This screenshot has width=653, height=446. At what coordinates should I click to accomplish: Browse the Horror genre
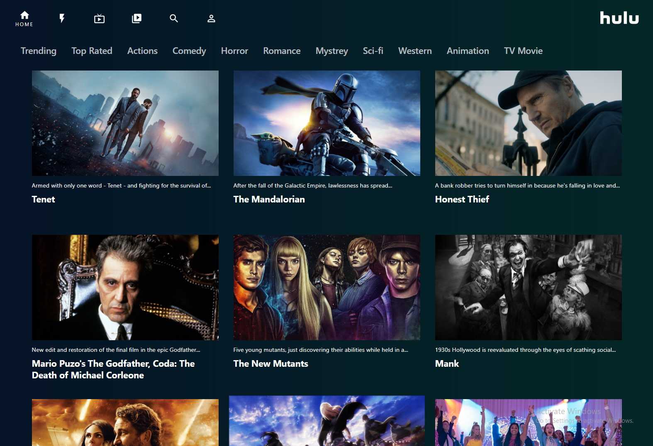point(234,51)
